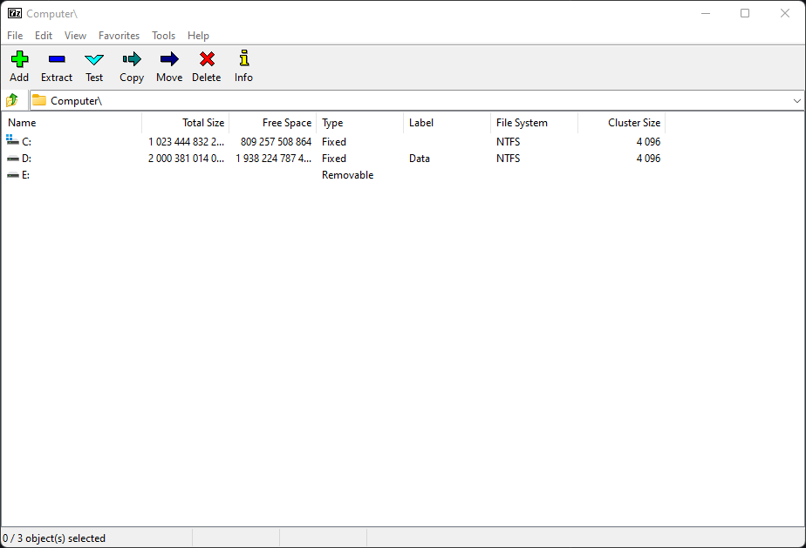This screenshot has width=806, height=548.
Task: Click the blue minus Extract icon
Action: pyautogui.click(x=57, y=60)
